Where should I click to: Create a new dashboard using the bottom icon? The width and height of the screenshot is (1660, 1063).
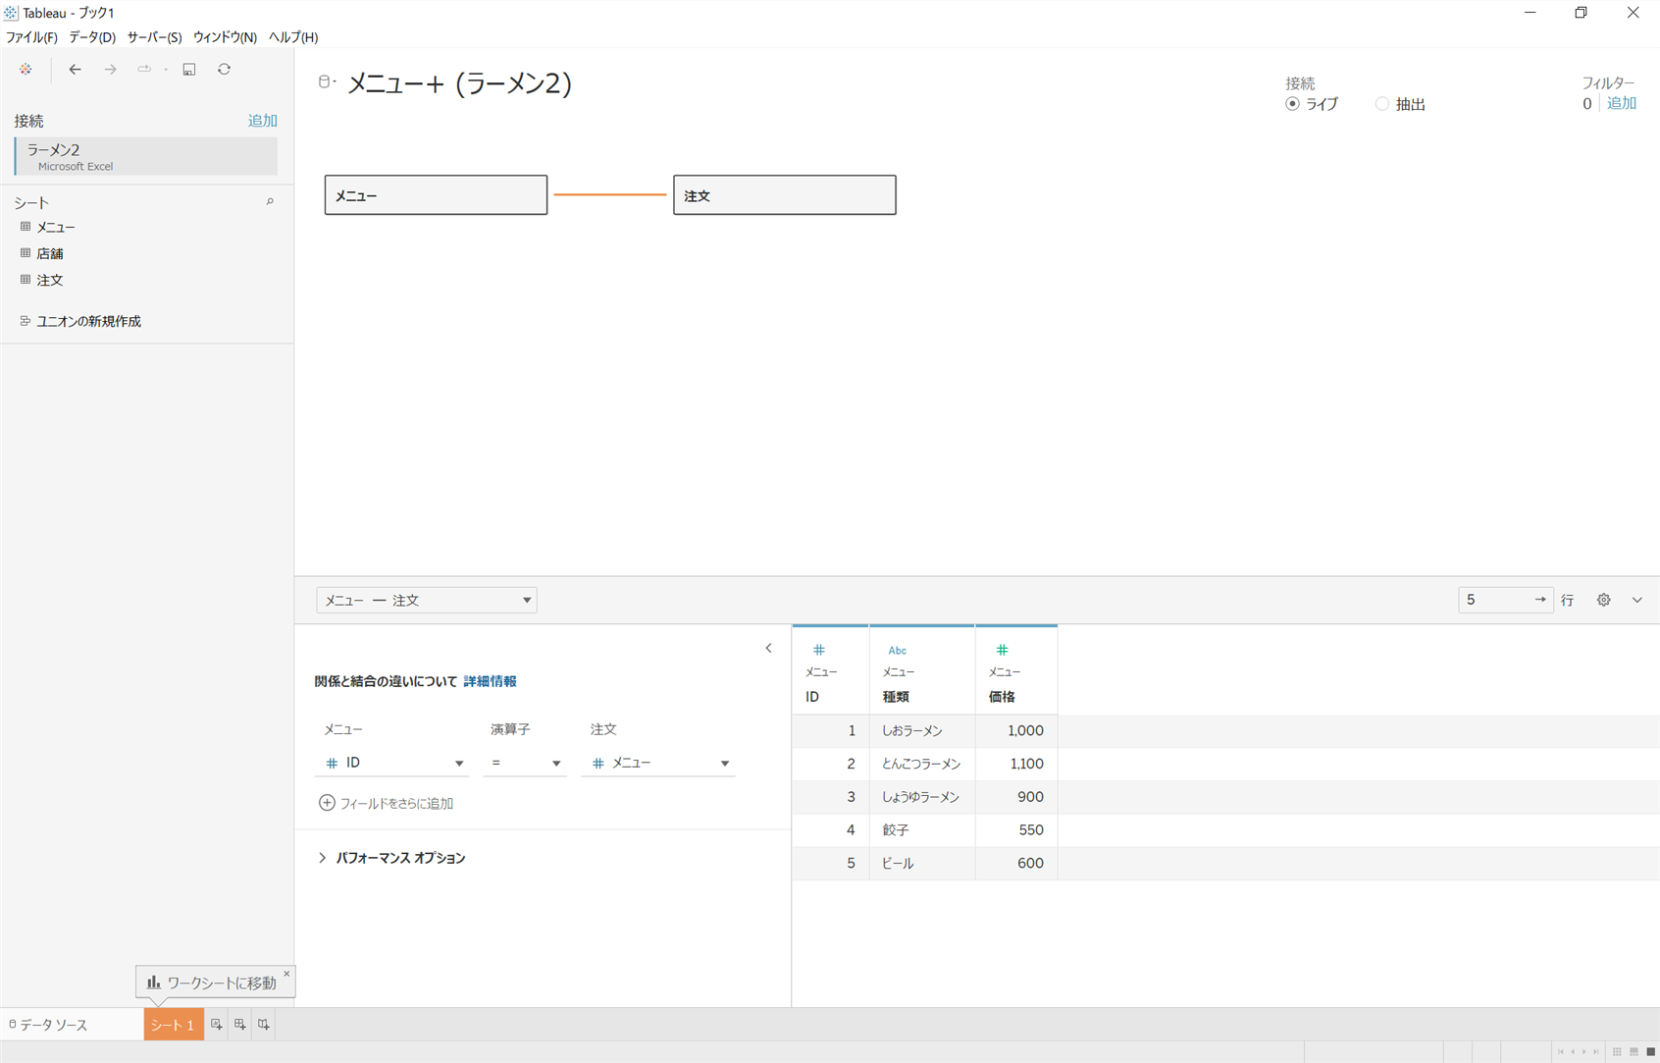239,1024
